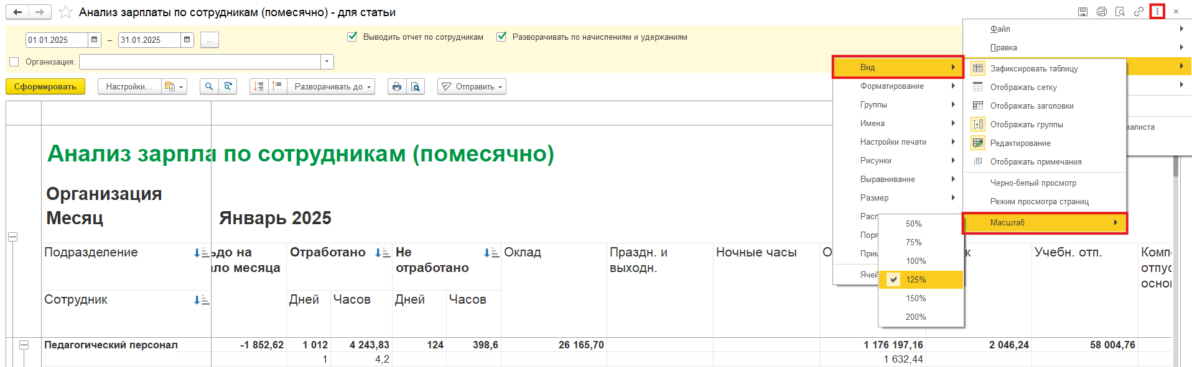Click the printer icon in title bar
1192x367 pixels.
pyautogui.click(x=1102, y=12)
